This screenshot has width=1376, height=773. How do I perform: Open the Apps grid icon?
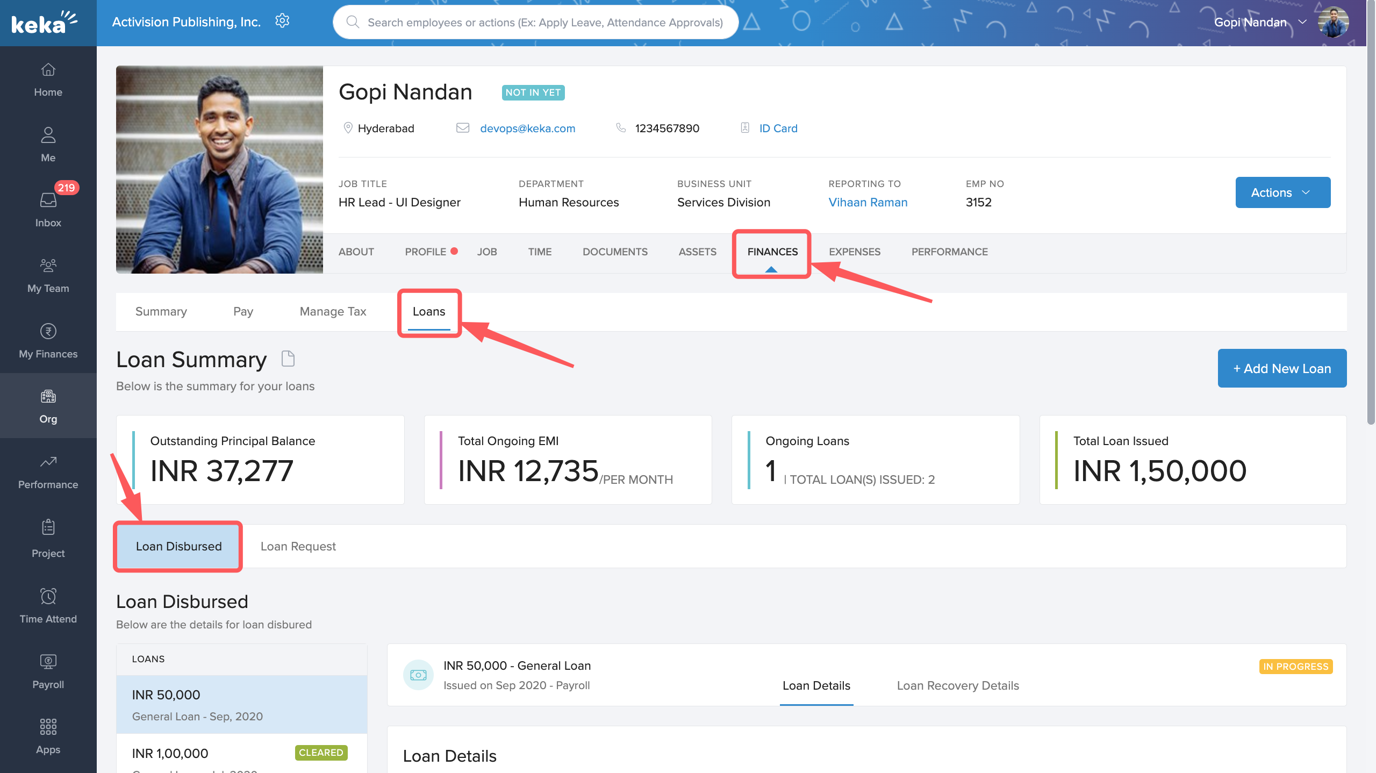[48, 727]
